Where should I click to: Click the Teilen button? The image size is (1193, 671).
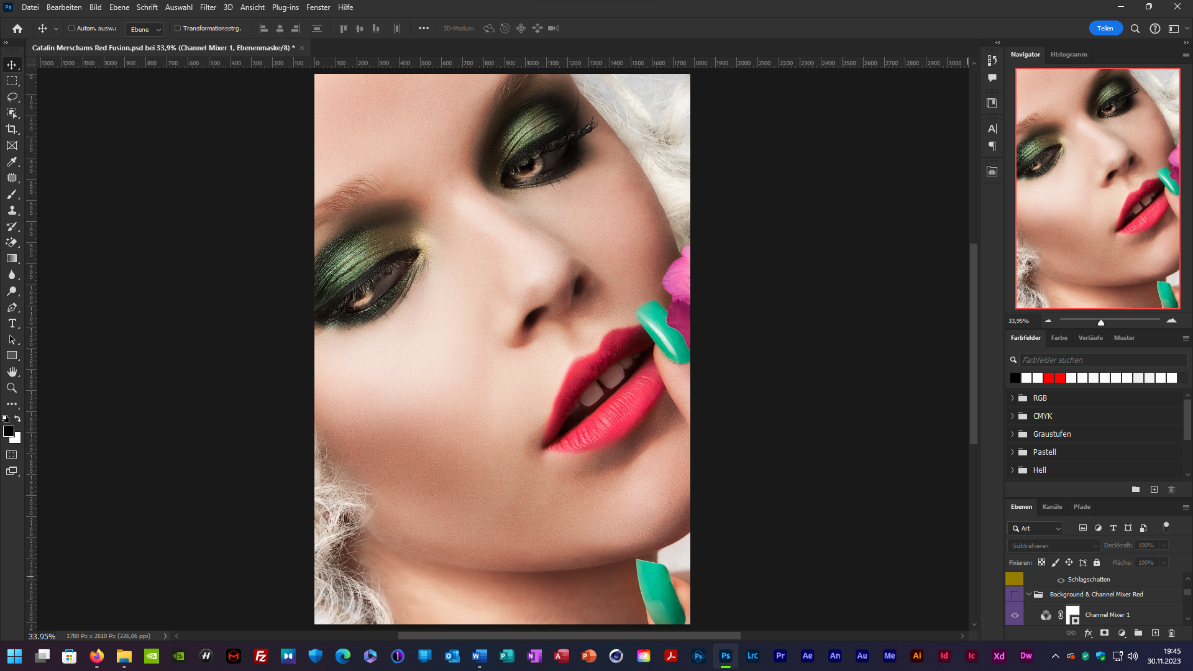[x=1105, y=29]
